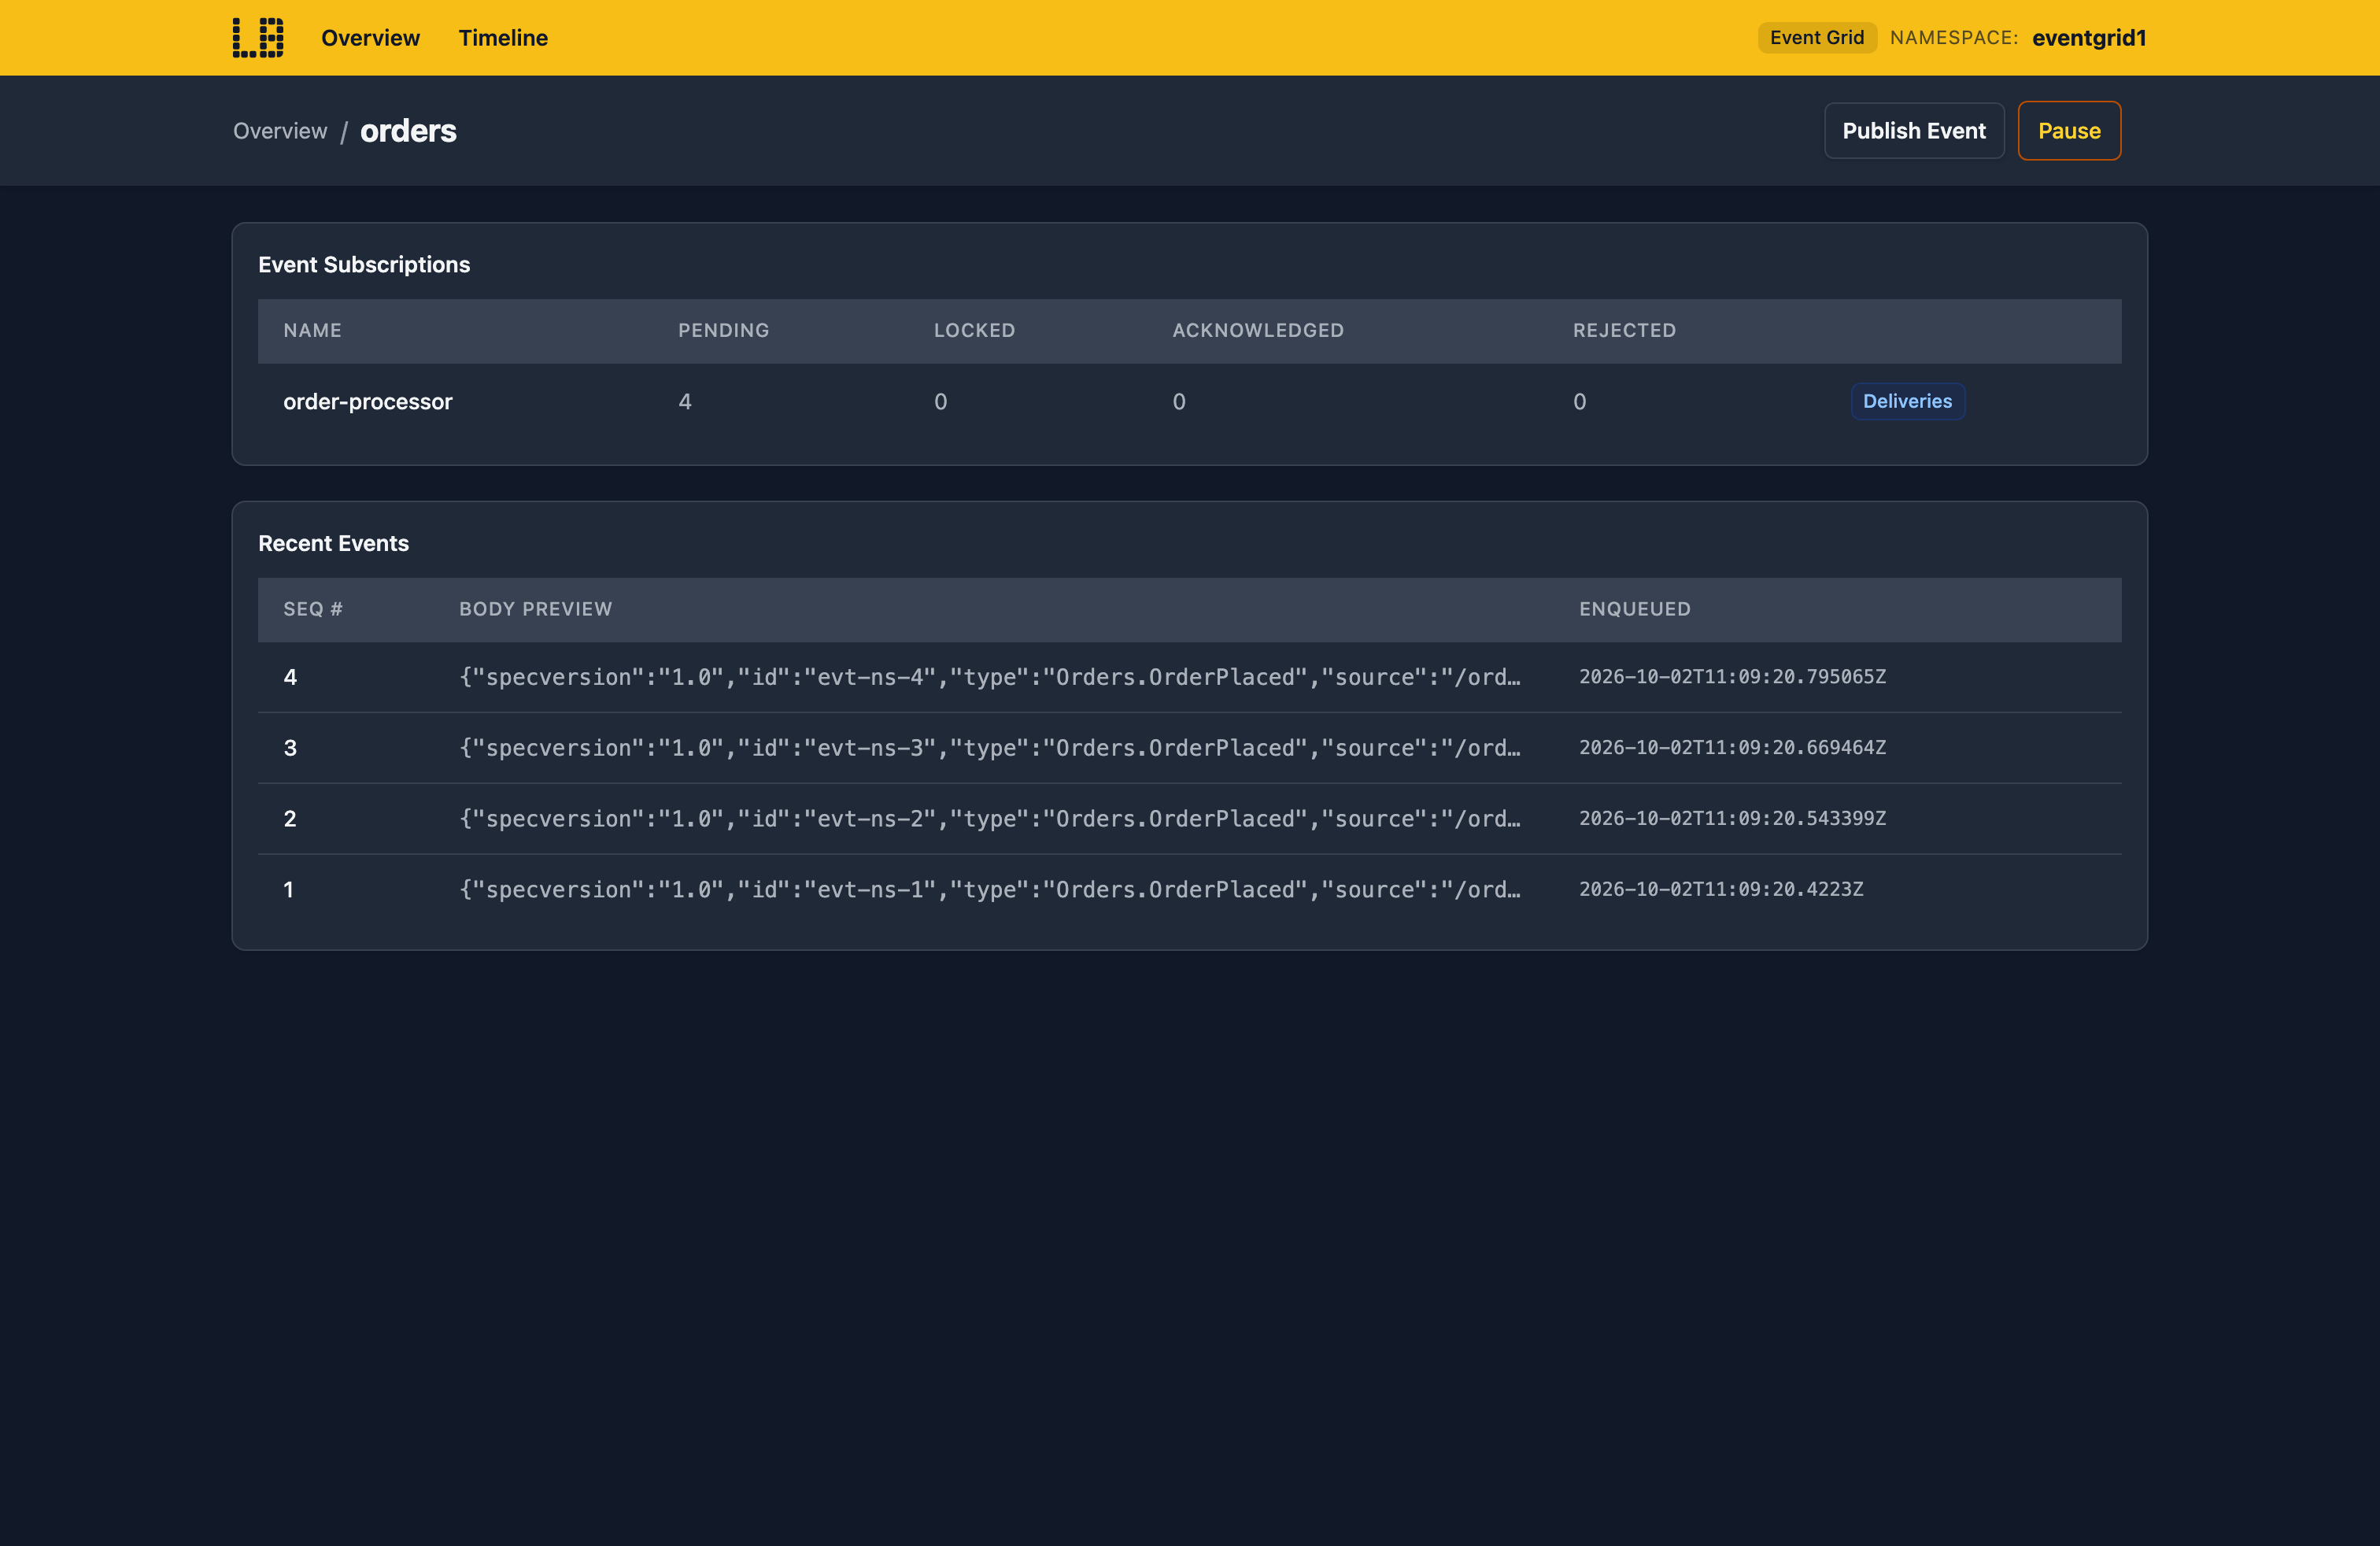Go back via Overview breadcrumb link
This screenshot has height=1546, width=2380.
[280, 131]
